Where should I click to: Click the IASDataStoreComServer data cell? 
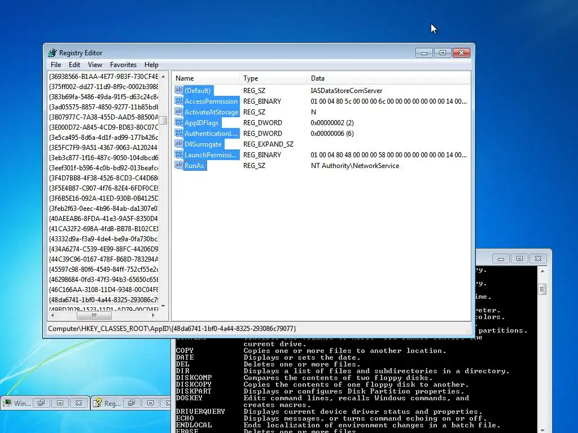point(347,90)
